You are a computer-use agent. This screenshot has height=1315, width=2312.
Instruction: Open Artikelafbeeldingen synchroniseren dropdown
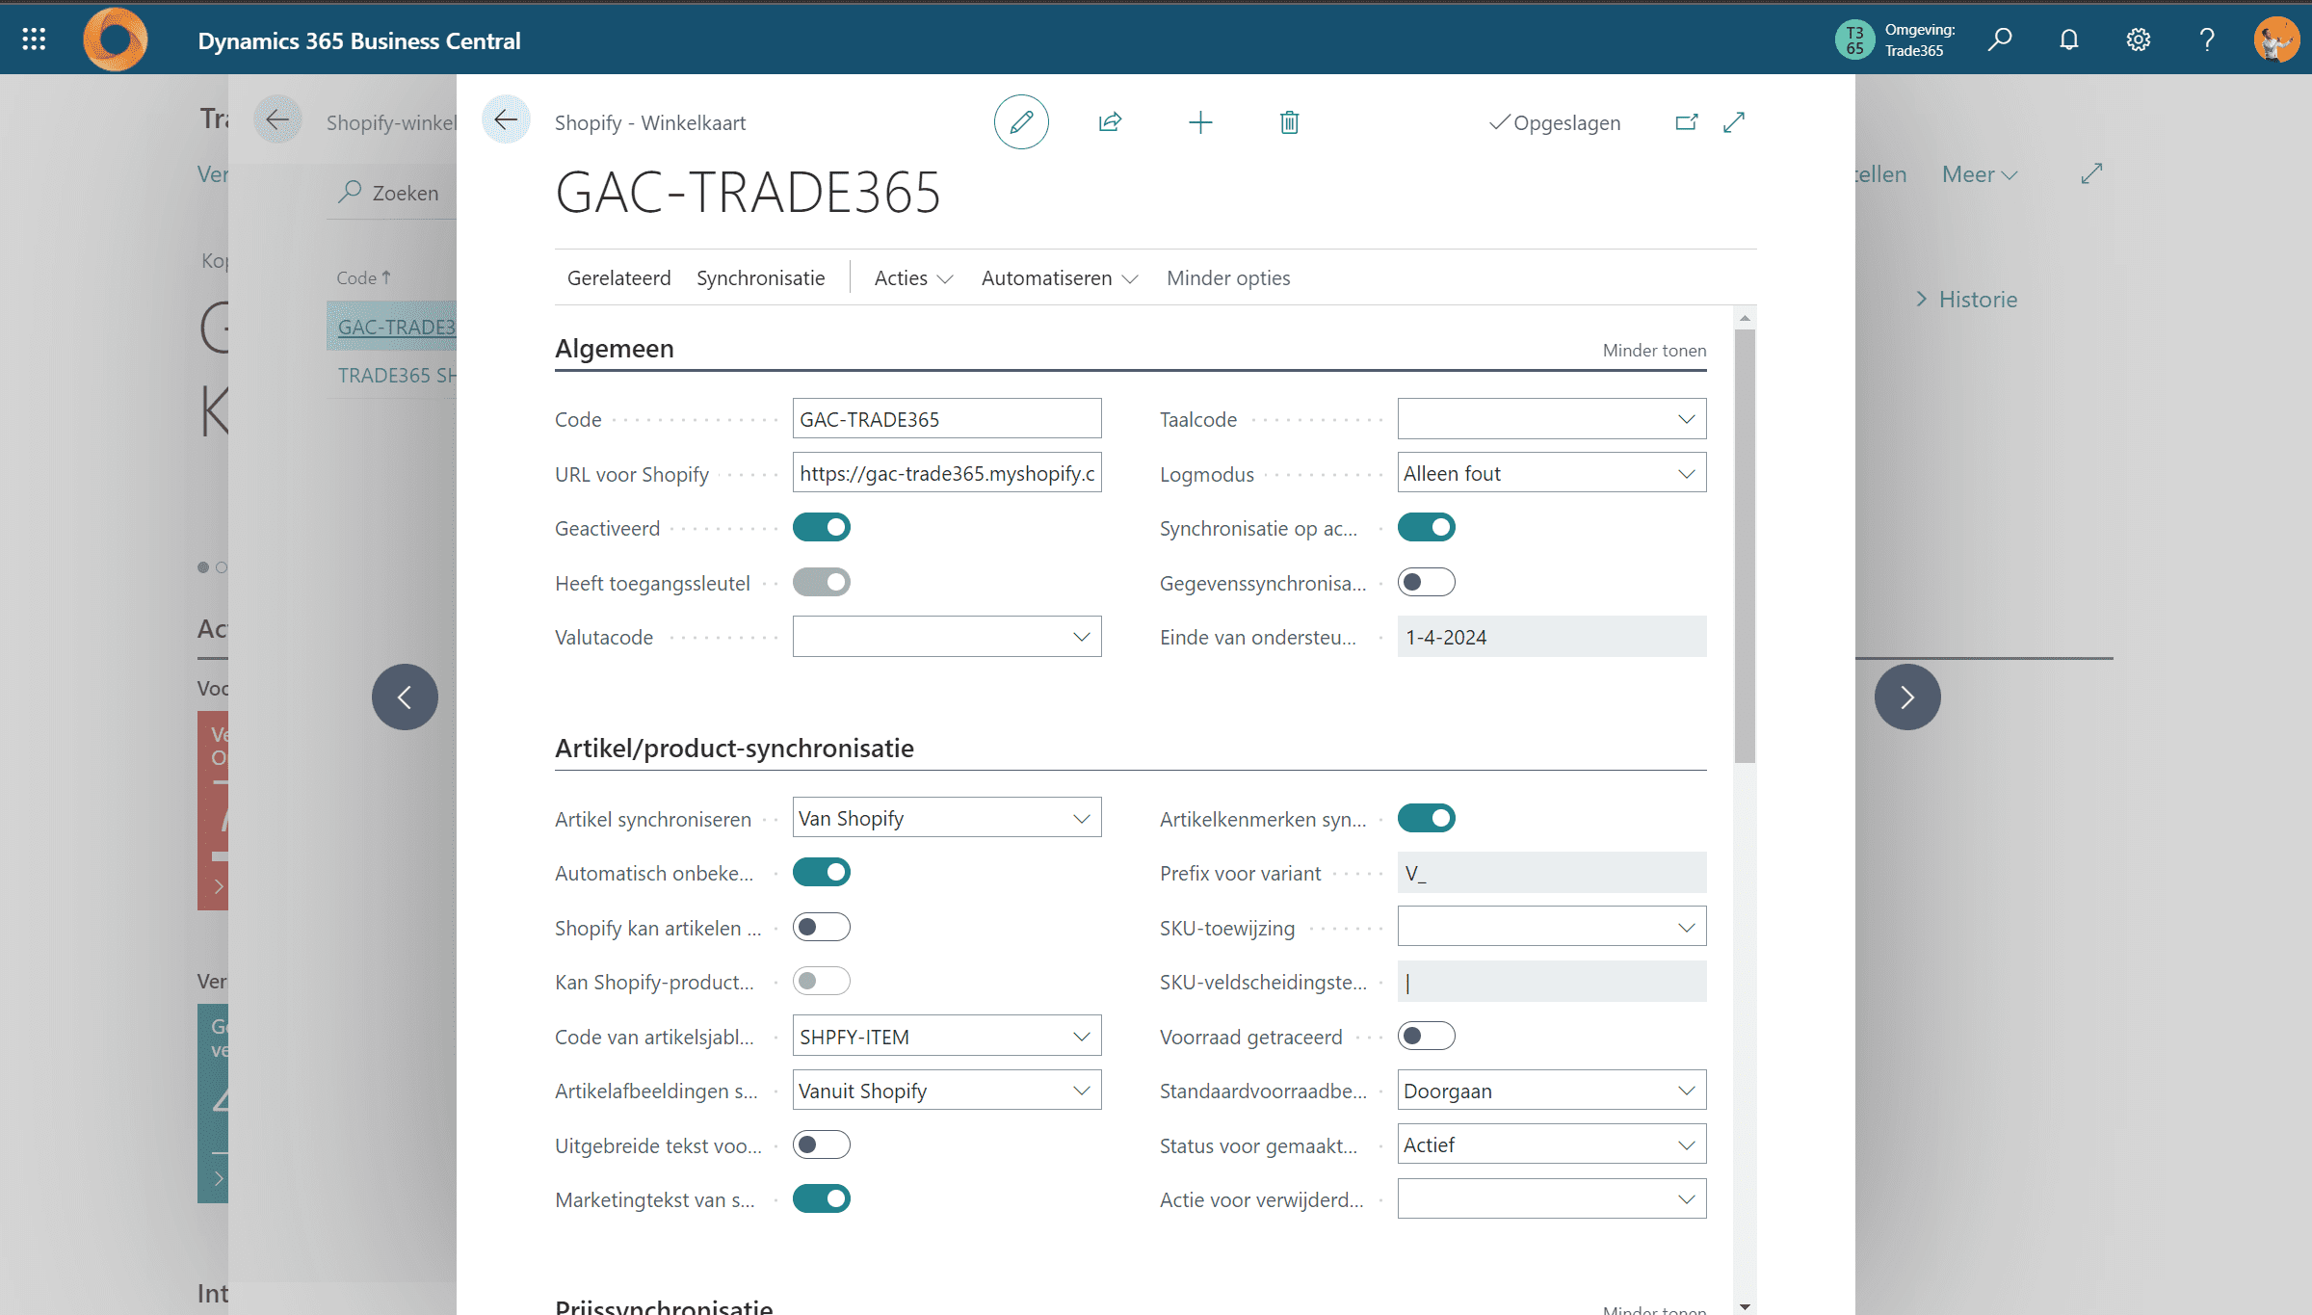tap(1081, 1091)
